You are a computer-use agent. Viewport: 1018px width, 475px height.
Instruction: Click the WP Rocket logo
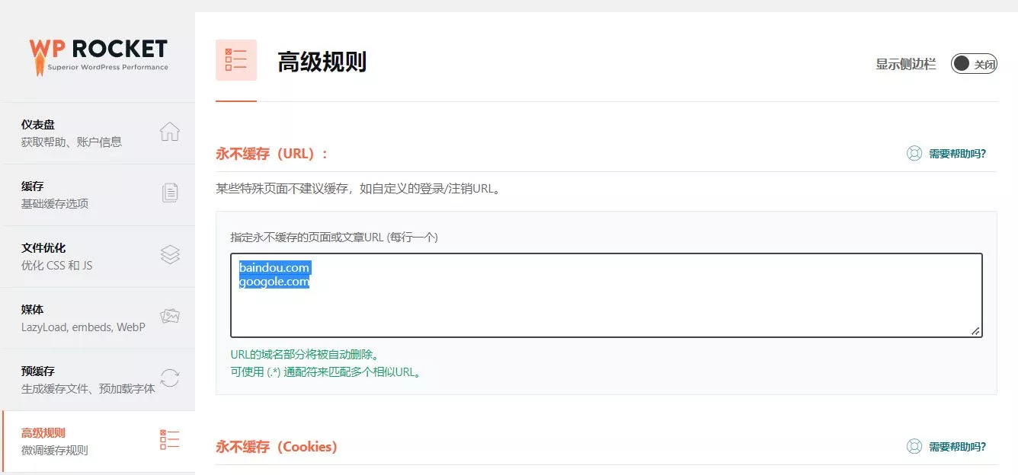pyautogui.click(x=98, y=57)
